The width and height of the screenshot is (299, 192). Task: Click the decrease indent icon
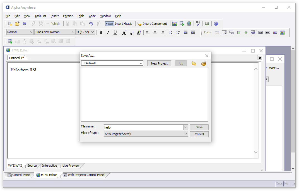[x=193, y=33]
